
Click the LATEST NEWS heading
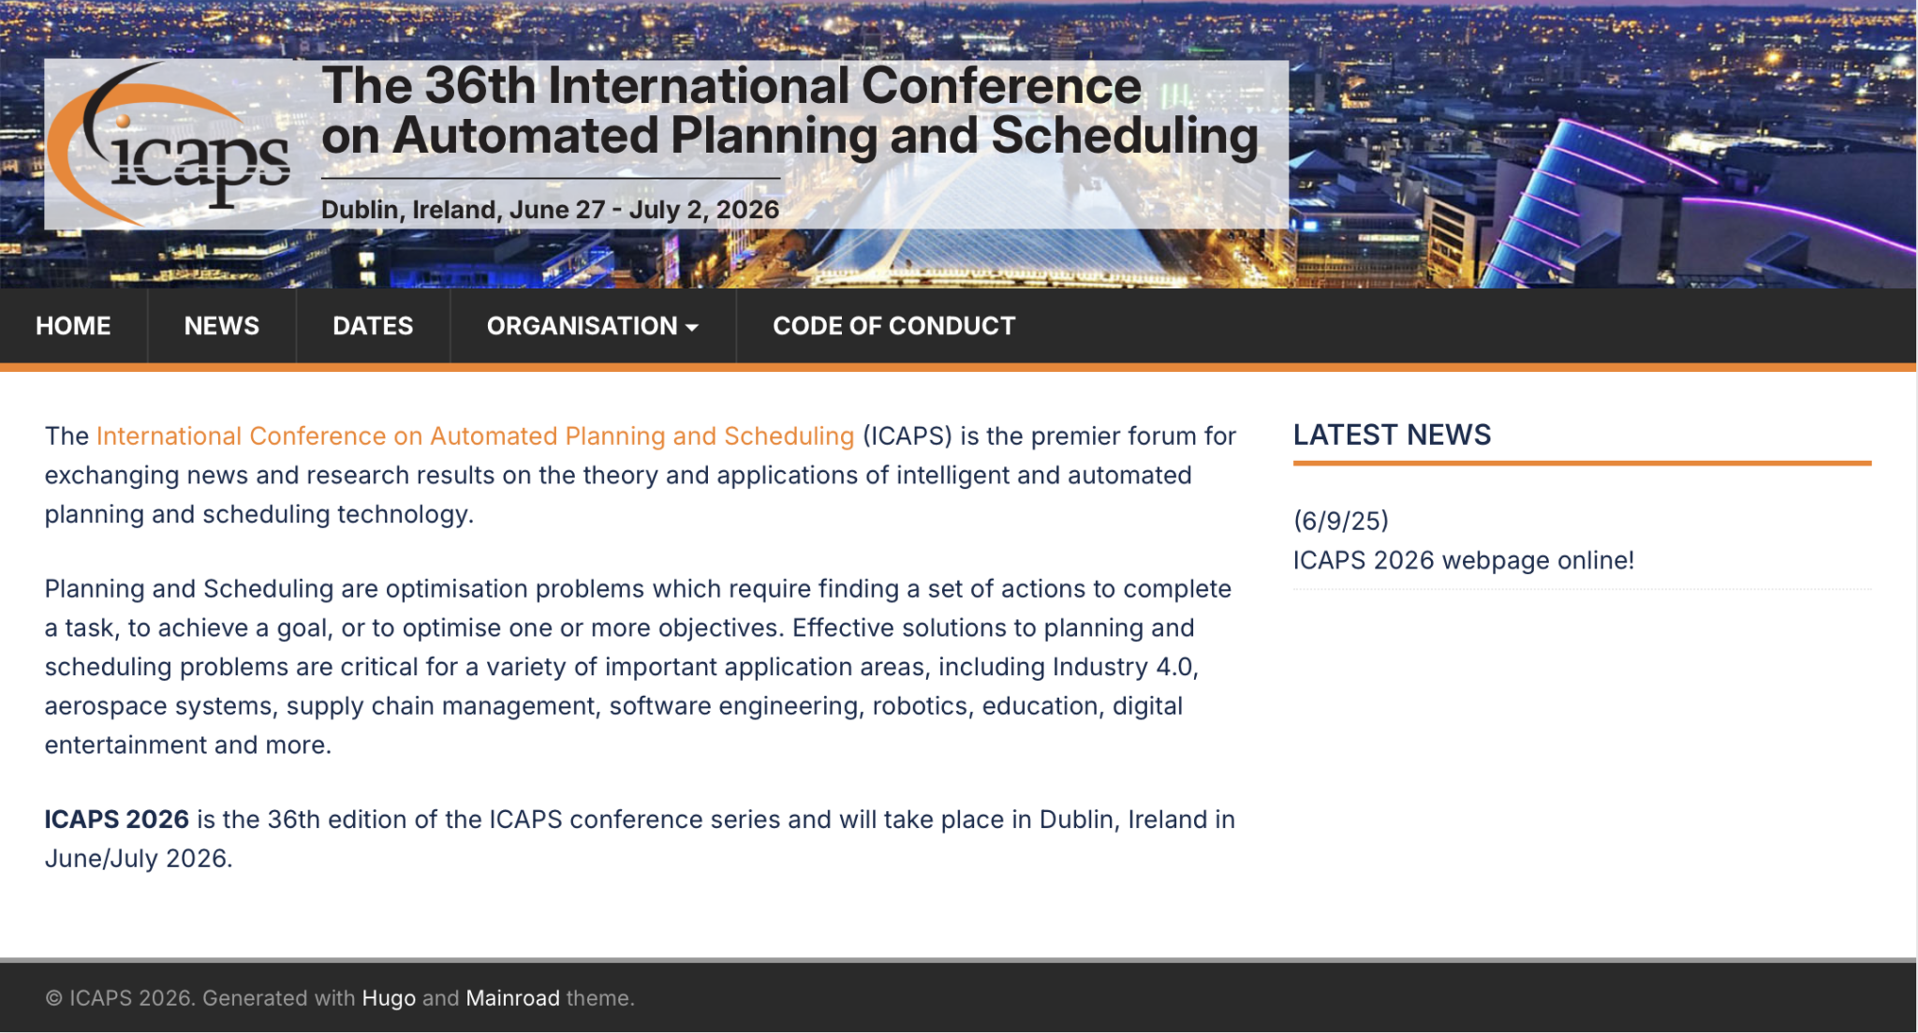tap(1393, 434)
